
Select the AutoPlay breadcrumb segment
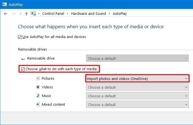coord(120,14)
